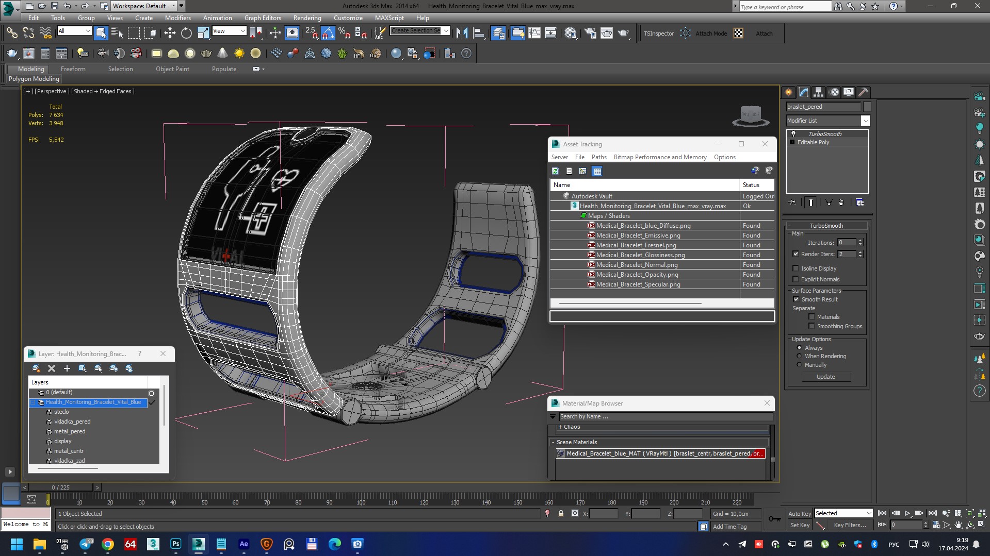Select the Manually update radio button
Screen dimensions: 990x556
pos(799,365)
